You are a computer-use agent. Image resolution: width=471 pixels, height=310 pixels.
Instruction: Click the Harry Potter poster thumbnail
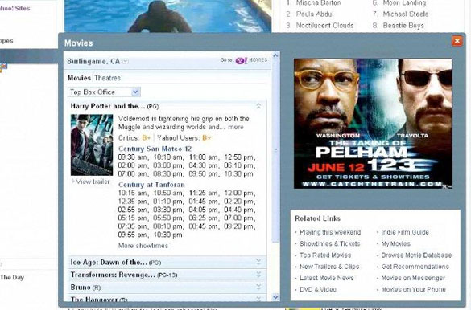click(92, 145)
